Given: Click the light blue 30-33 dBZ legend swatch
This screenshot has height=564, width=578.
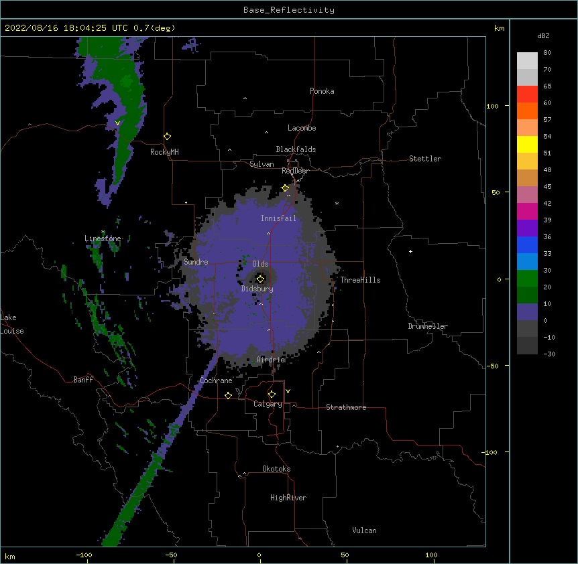Looking at the screenshot, I should (527, 262).
